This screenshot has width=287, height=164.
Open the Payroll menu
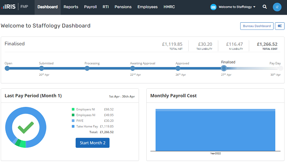(90, 7)
